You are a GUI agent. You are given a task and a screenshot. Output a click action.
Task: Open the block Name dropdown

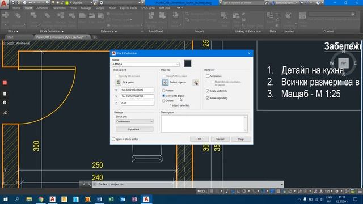point(178,64)
